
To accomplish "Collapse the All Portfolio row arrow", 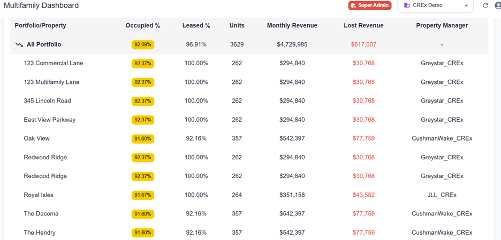I will (x=19, y=45).
